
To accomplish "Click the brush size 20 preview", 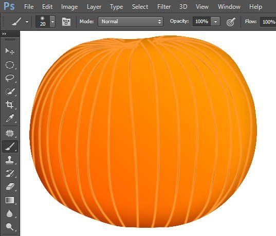I will (43, 22).
